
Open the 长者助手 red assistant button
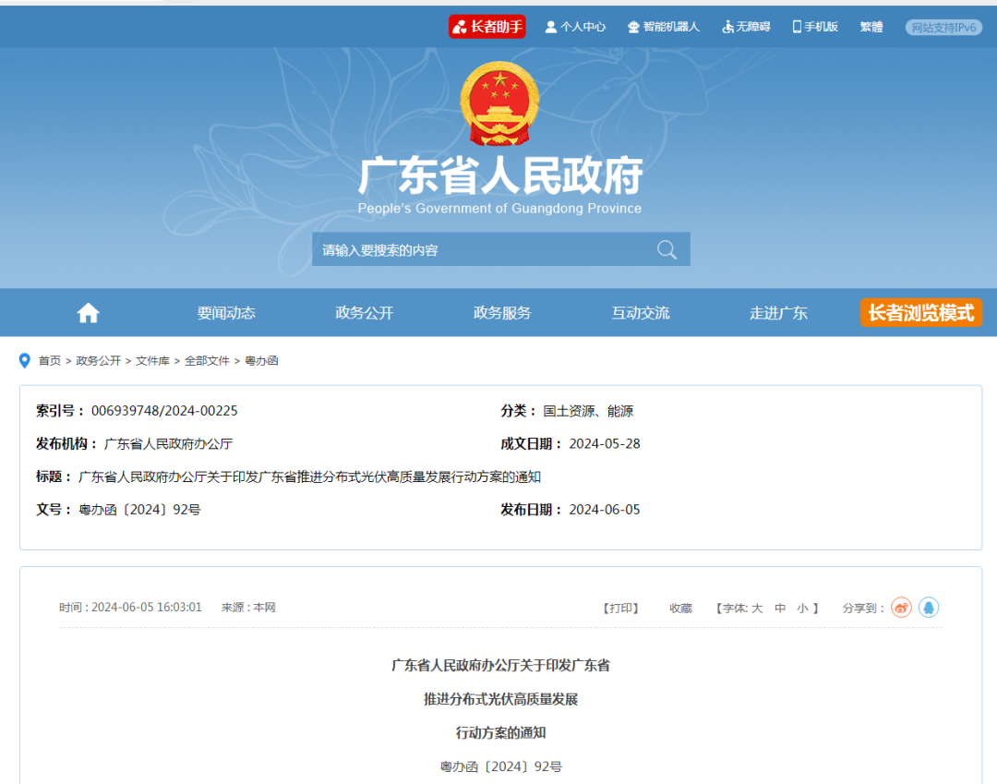[x=487, y=27]
